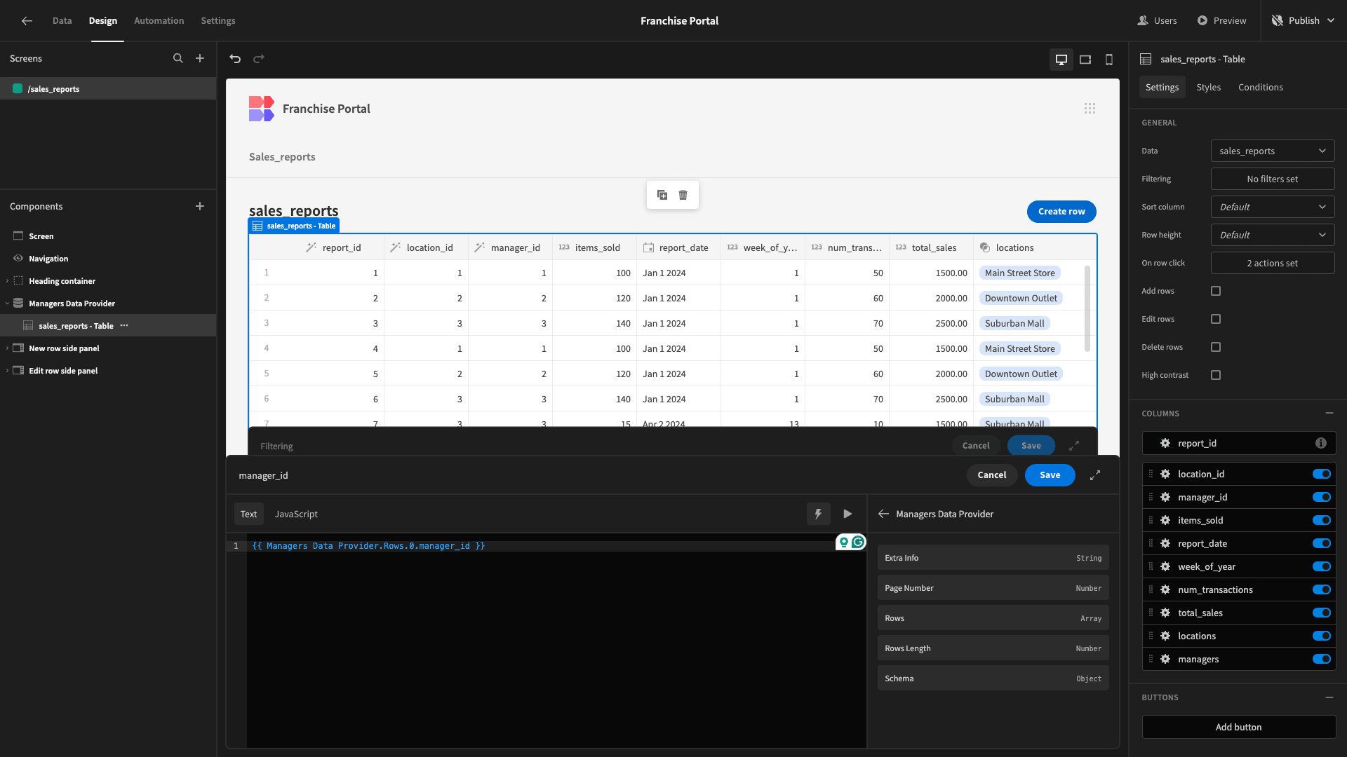Disable the managers column toggle

[1322, 659]
